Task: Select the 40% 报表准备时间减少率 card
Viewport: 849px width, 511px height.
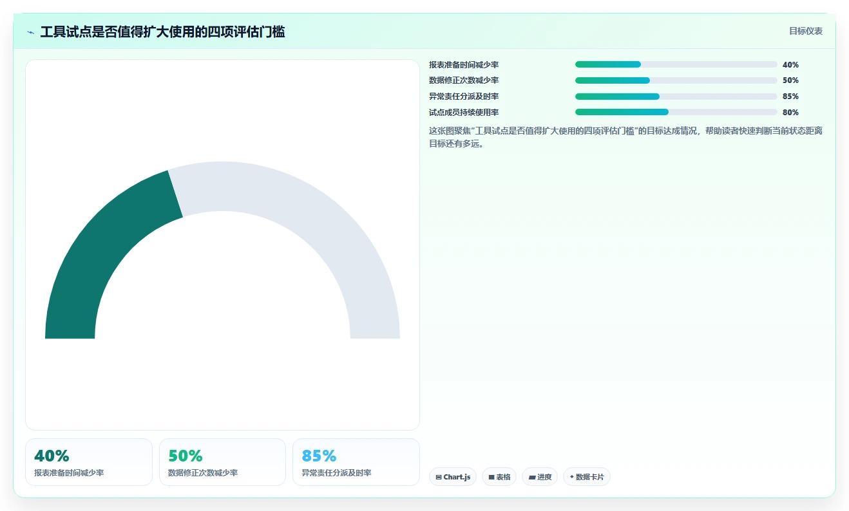Action: click(89, 462)
